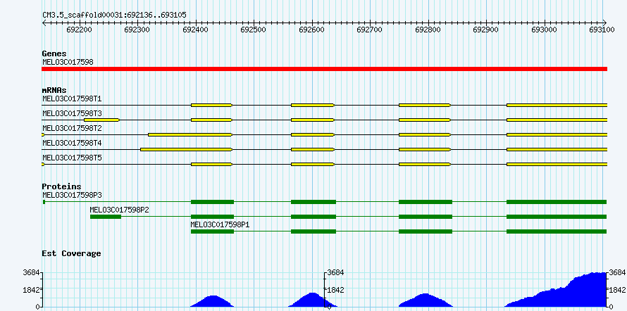Click the Genes track title
627x311 pixels.
click(54, 53)
